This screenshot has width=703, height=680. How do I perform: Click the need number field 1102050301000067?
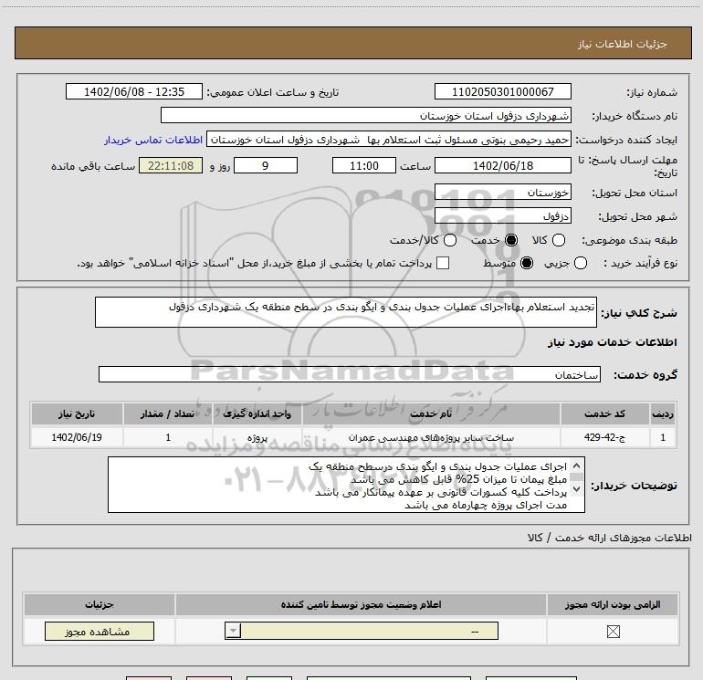[x=502, y=91]
